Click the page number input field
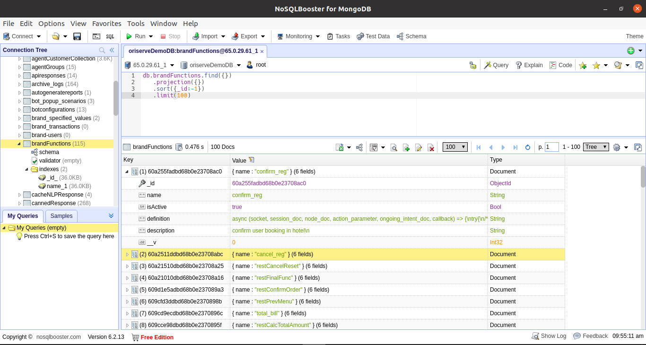Viewport: 646px width, 345px height. [551, 147]
